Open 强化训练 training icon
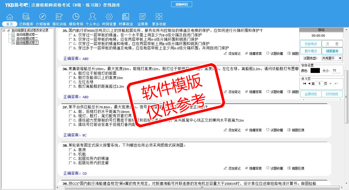349x190 pixels. [59, 17]
